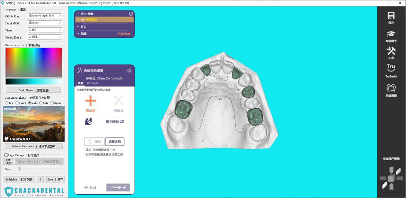Open the Theme Light dropdown
Screen dimensions: 406x198
45,30
